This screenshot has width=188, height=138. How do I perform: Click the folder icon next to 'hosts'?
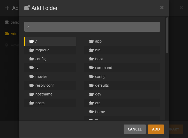(32, 103)
